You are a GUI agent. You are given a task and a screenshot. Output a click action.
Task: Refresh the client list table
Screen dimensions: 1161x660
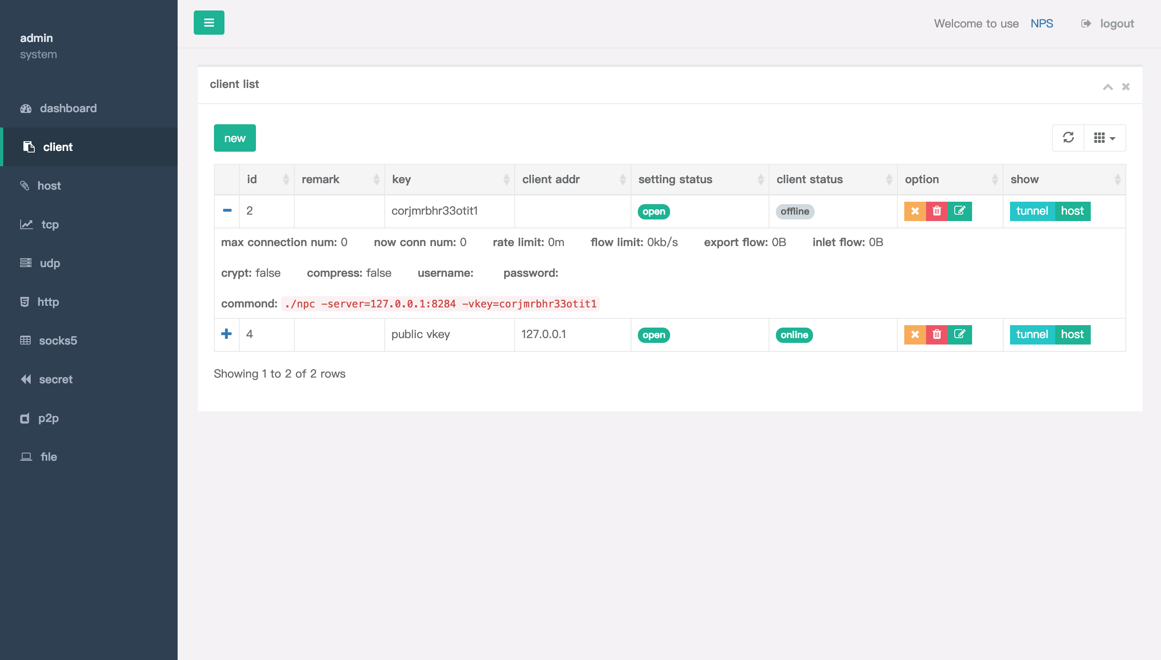point(1068,138)
